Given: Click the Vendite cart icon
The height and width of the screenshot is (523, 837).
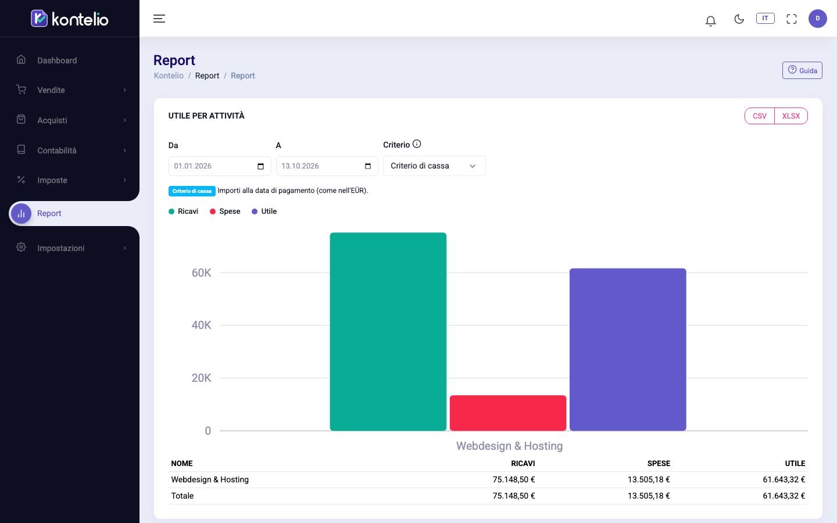Looking at the screenshot, I should [x=21, y=89].
